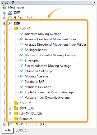Viewport: 97px width, 135px height.
Task: Expand the オシレーター folder
Action: (x=10, y=103)
